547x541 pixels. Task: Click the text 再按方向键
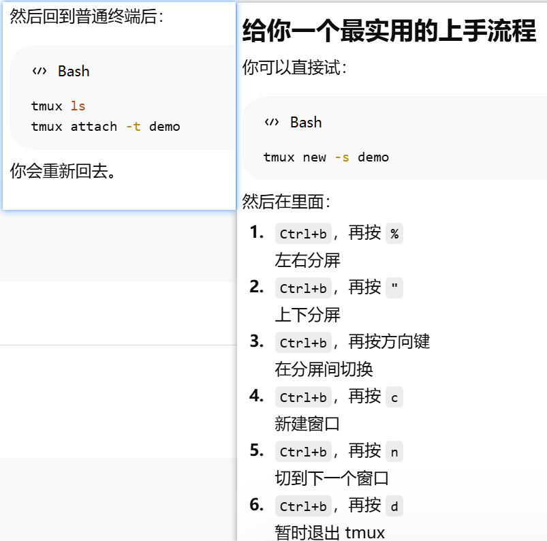(390, 341)
